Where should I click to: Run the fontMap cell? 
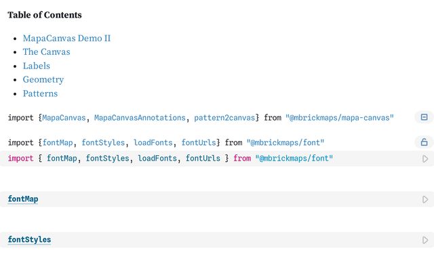425,199
